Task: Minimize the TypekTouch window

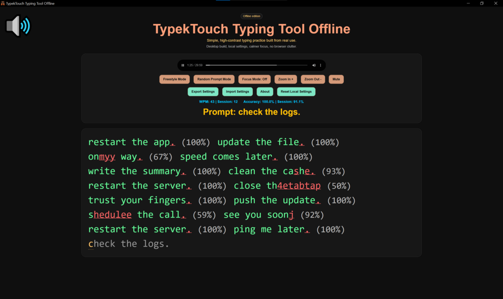Action: [x=468, y=3]
